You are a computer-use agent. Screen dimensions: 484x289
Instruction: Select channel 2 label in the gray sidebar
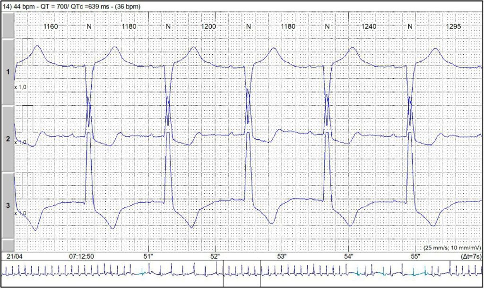point(8,139)
